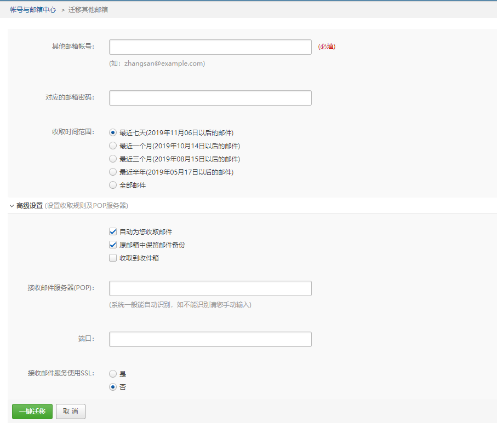
Task: Collapse the 高级设置 section chevron
Action: coord(12,206)
